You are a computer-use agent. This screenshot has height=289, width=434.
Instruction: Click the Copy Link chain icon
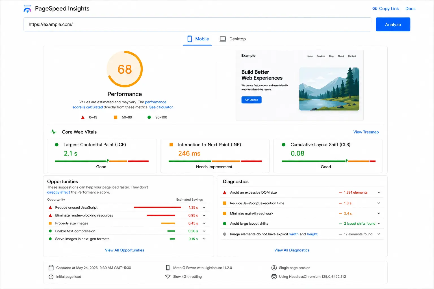point(375,9)
